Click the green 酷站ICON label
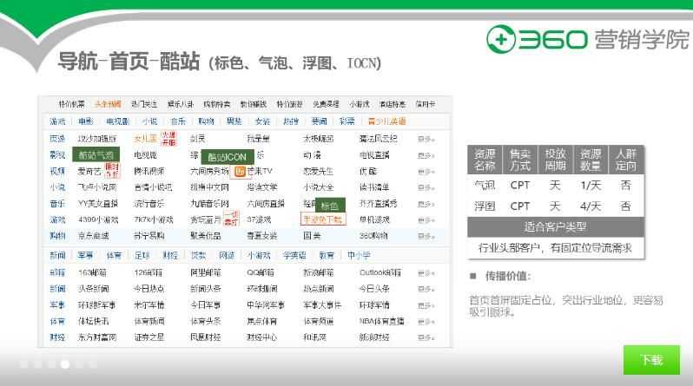Image resolution: width=693 pixels, height=386 pixels. [228, 157]
